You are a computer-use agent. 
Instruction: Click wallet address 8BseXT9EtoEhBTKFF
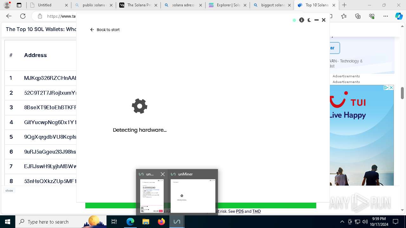coord(50,107)
